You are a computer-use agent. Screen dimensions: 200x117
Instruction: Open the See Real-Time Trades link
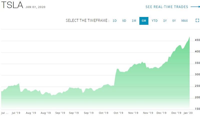pyautogui.click(x=167, y=7)
